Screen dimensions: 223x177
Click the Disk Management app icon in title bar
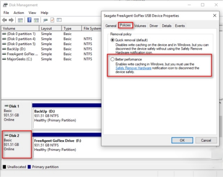(5, 5)
